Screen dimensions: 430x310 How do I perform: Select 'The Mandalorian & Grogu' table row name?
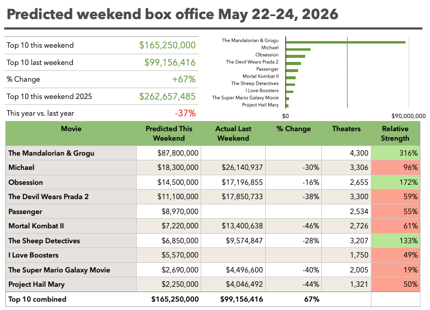click(x=51, y=153)
